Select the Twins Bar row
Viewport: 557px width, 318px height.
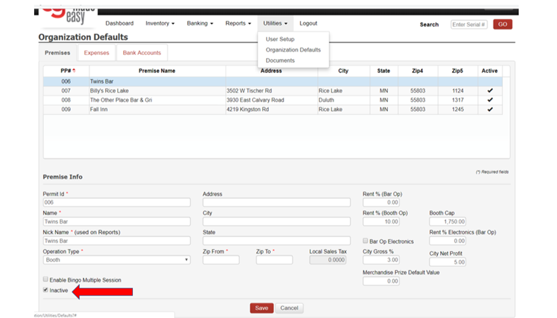point(273,82)
